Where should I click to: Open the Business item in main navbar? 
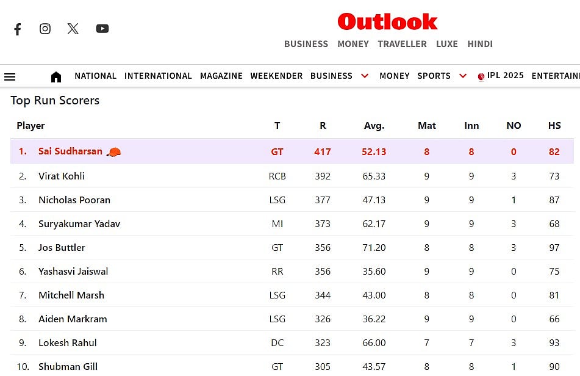331,76
